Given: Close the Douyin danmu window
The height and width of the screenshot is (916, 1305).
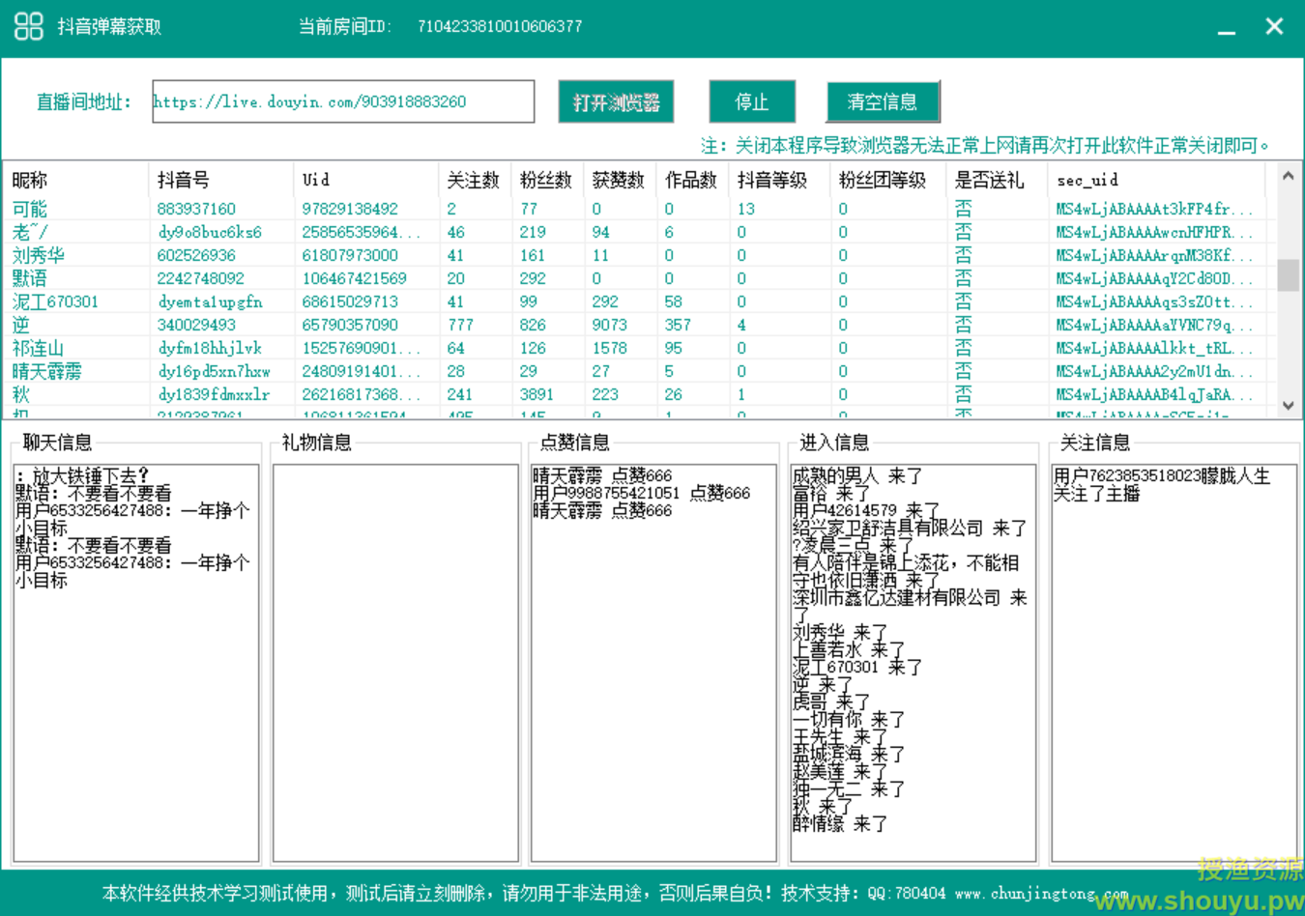Looking at the screenshot, I should (x=1274, y=27).
